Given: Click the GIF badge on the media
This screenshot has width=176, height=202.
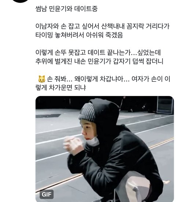Looking at the screenshot, I should pyautogui.click(x=47, y=194).
